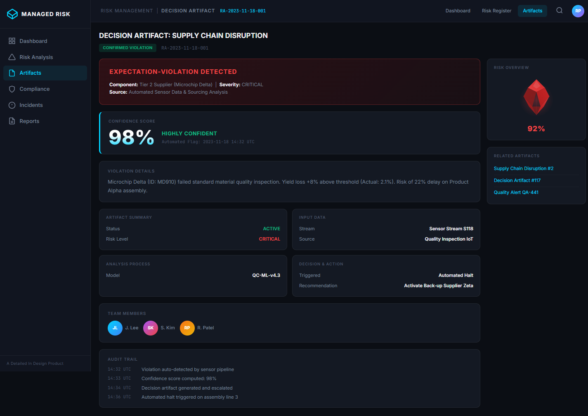
Task: Click the Reports document icon
Action: [12, 121]
